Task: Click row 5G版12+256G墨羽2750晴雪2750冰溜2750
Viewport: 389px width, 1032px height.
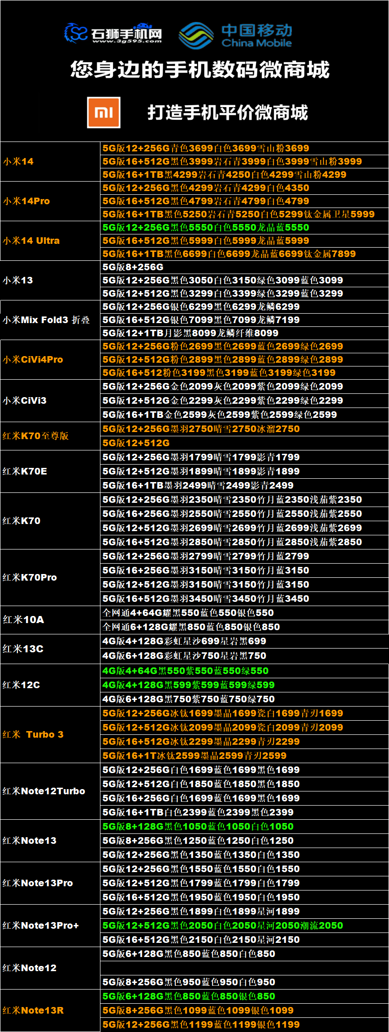Action: [x=244, y=429]
